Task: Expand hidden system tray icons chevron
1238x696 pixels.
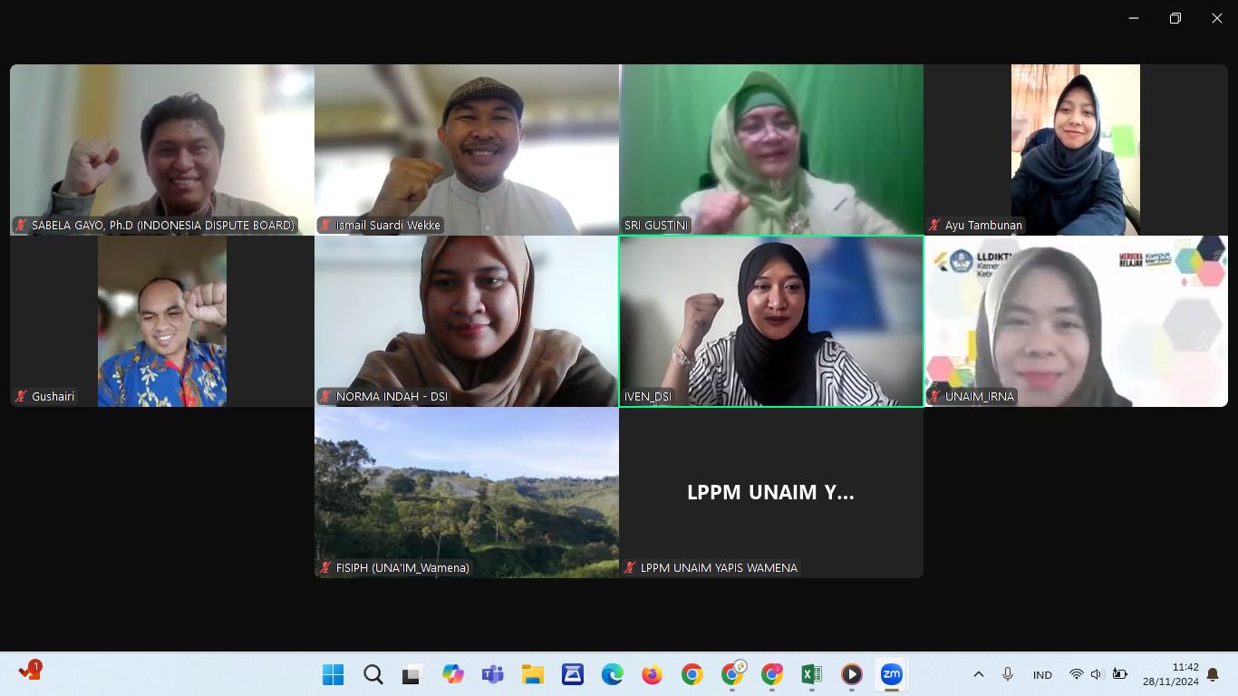Action: (x=979, y=674)
